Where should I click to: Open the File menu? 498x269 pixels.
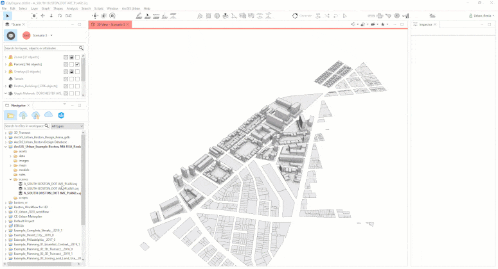point(4,8)
